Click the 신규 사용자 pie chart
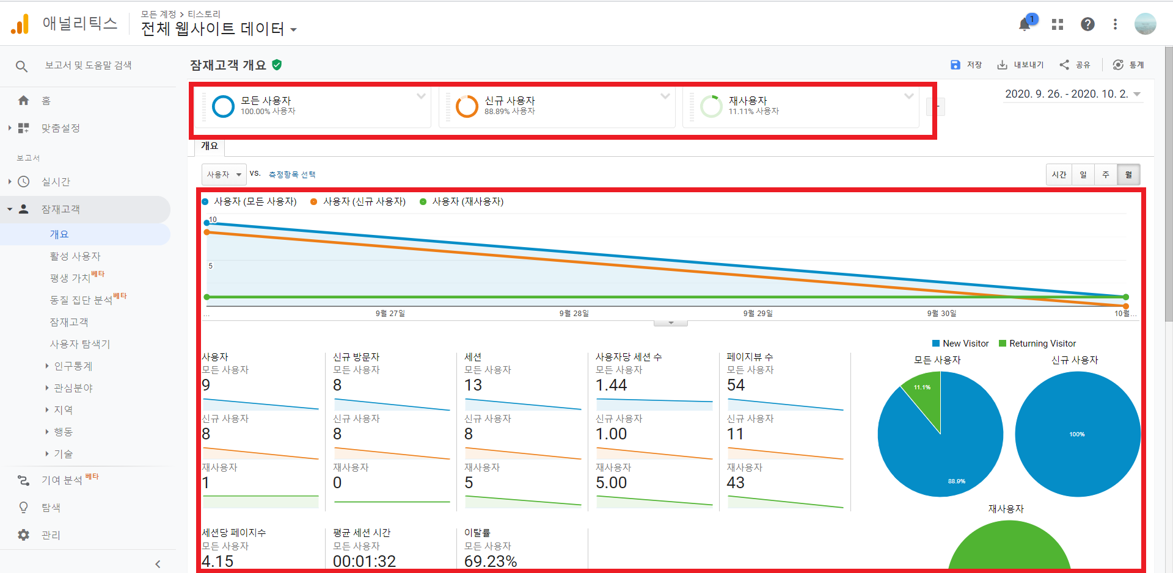 1078,434
